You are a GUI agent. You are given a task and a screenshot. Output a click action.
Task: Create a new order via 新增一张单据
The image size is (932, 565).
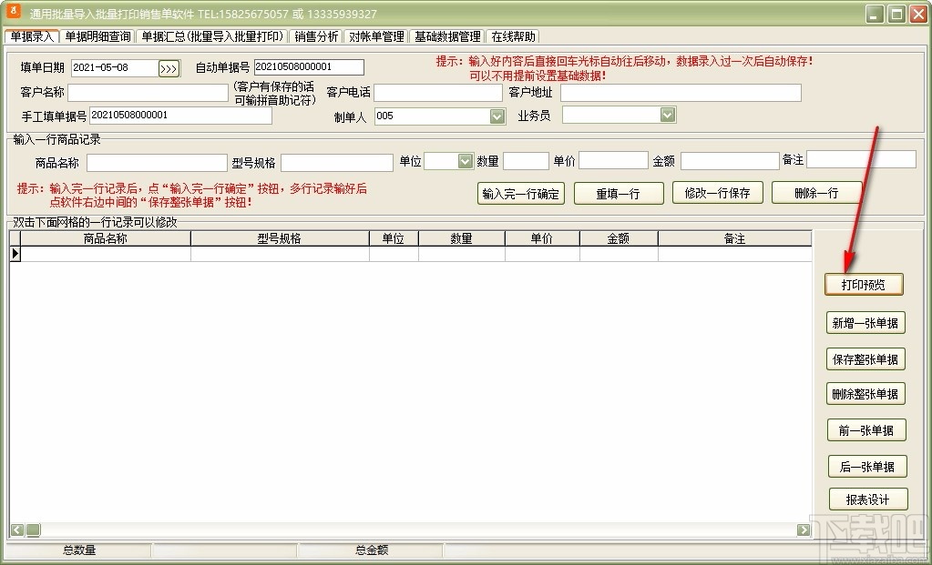pos(864,323)
